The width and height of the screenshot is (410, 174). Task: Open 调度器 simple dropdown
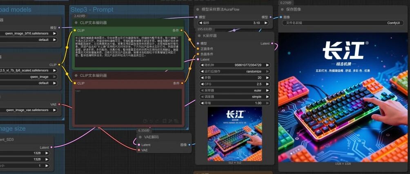(235, 96)
